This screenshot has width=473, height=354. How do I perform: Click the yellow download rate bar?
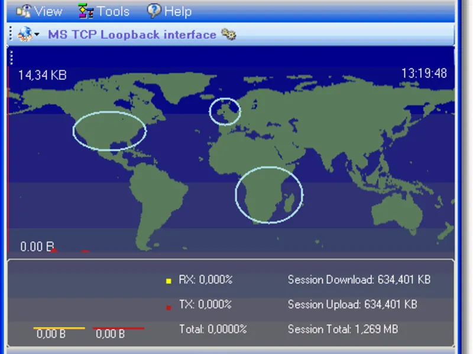[59, 328]
